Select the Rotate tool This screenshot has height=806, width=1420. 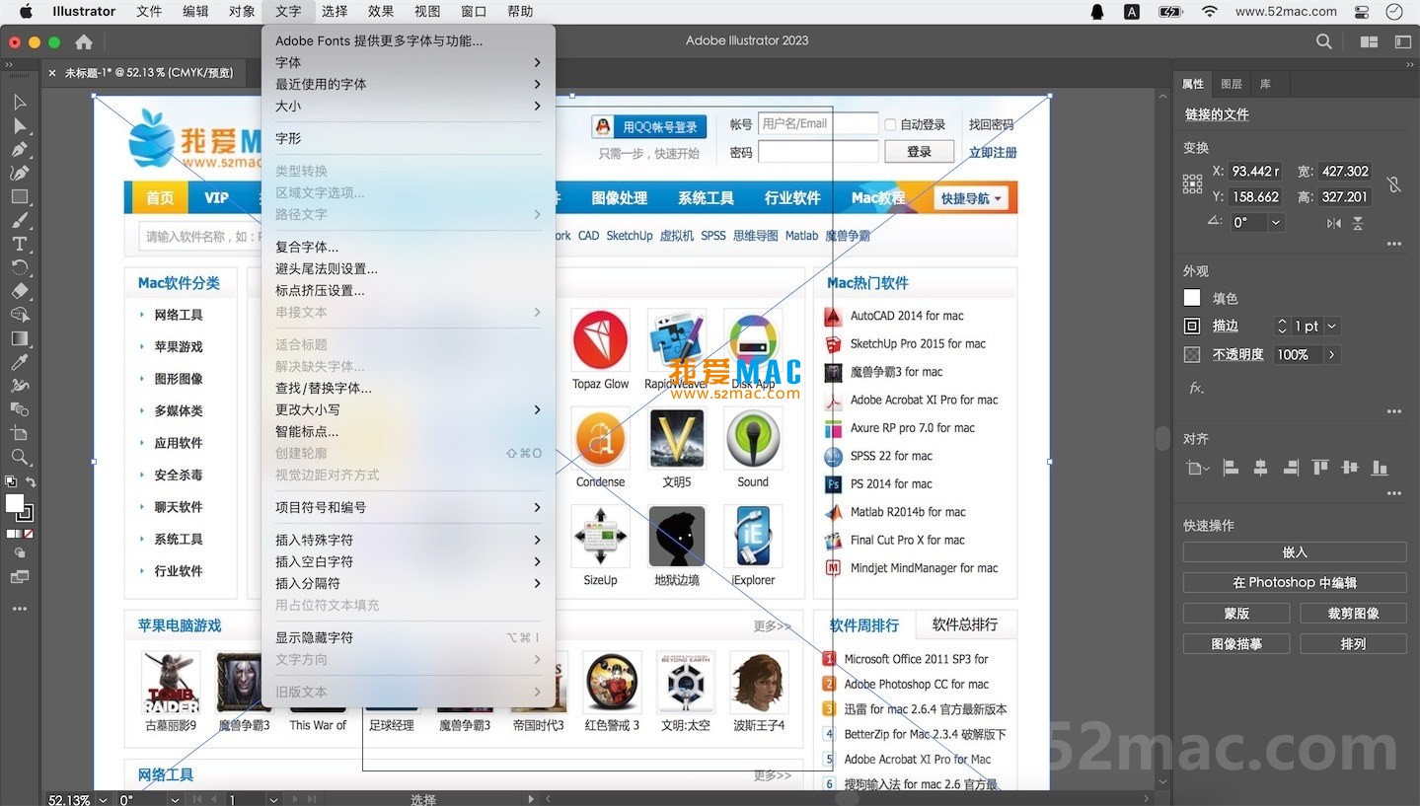tap(20, 268)
